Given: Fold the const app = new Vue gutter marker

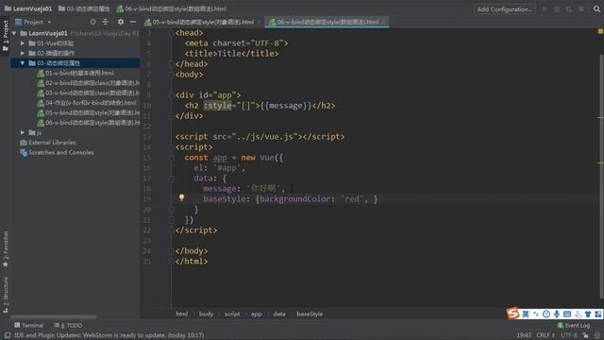Looking at the screenshot, I should (x=172, y=158).
